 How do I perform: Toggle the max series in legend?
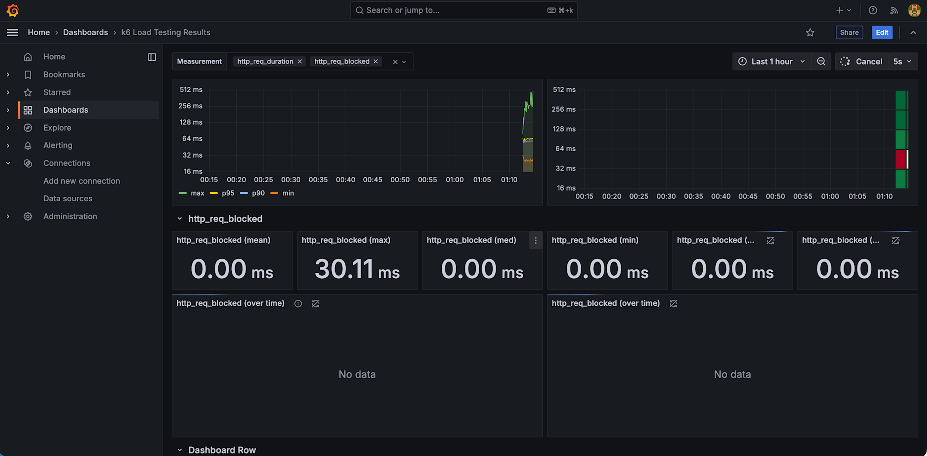pyautogui.click(x=197, y=193)
